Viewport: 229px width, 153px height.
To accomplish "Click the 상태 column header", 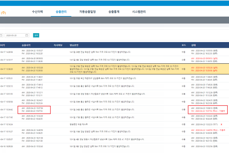I will (x=194, y=45).
